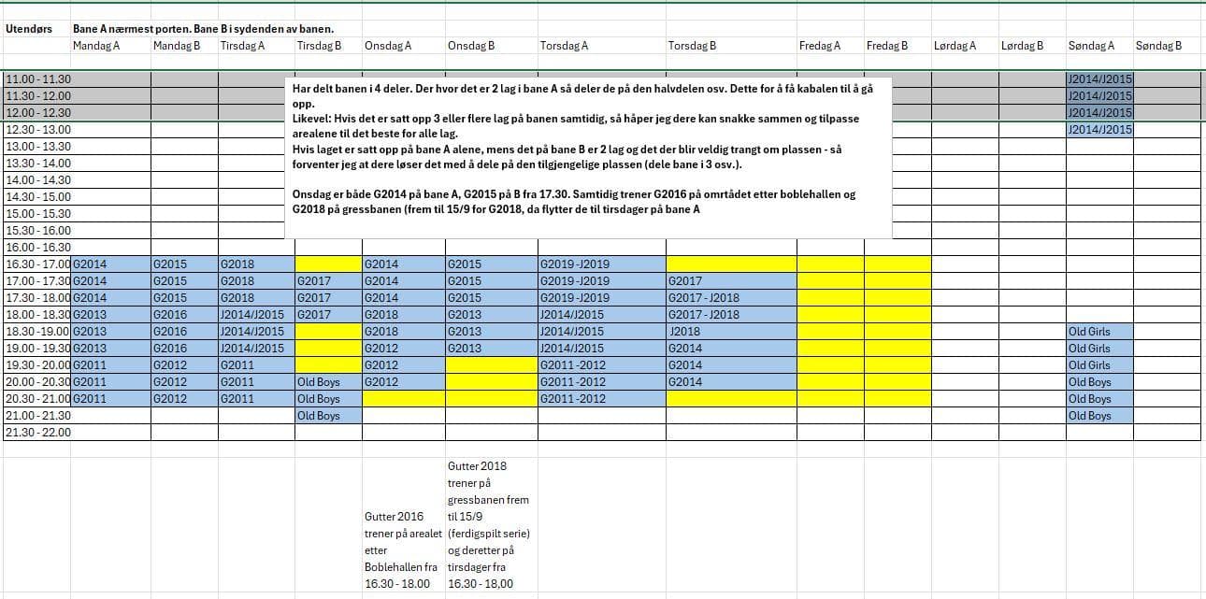
Task: Select the Lørdag B column header
Action: click(1033, 46)
